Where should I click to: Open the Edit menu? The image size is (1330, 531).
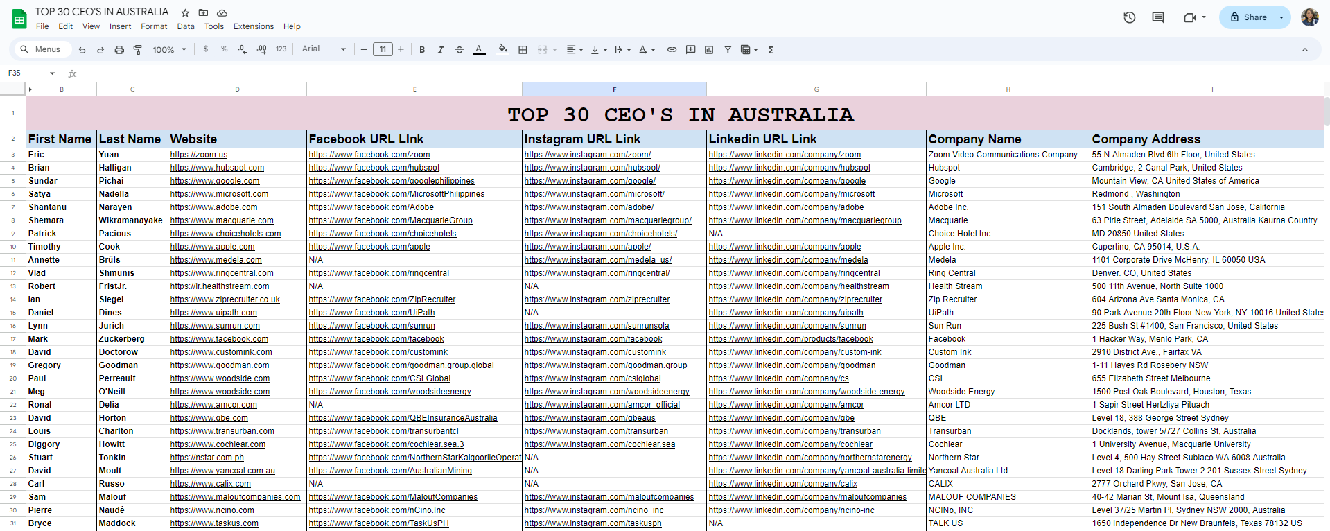coord(66,26)
